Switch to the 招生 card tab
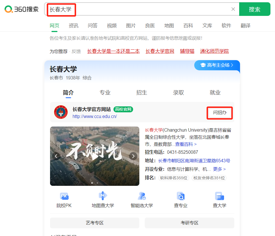This screenshot has height=236, width=275. tap(142, 92)
